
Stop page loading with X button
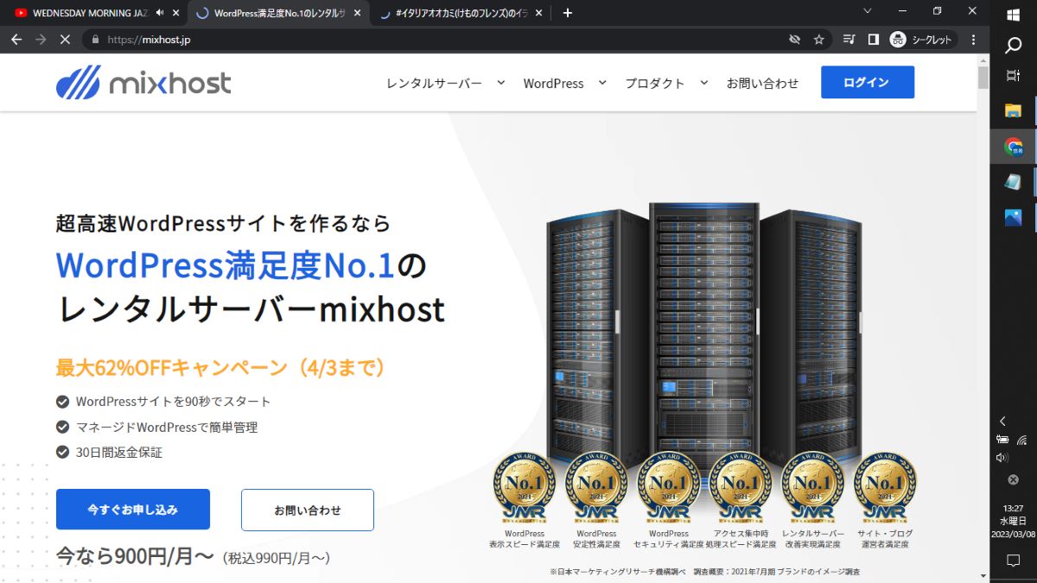[x=66, y=40]
